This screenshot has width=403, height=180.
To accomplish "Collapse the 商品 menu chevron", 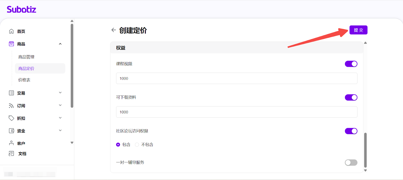I will (60, 44).
